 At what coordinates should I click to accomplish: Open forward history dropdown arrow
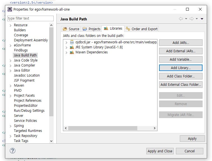pyautogui.click(x=197, y=19)
